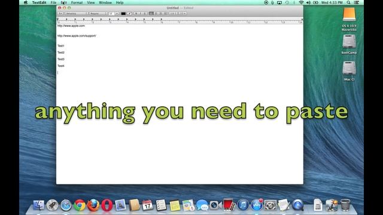Image resolution: width=383 pixels, height=215 pixels.
Task: Launch Safari from the dock
Action: click(66, 205)
